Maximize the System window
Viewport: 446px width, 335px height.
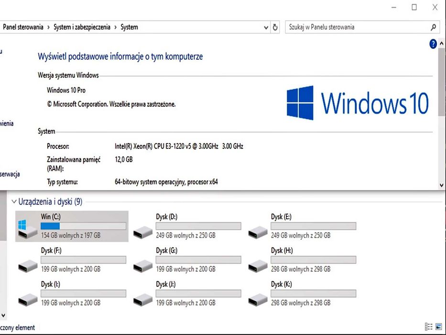tap(414, 7)
